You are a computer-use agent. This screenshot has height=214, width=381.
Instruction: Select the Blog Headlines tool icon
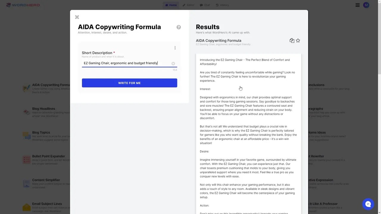26,112
